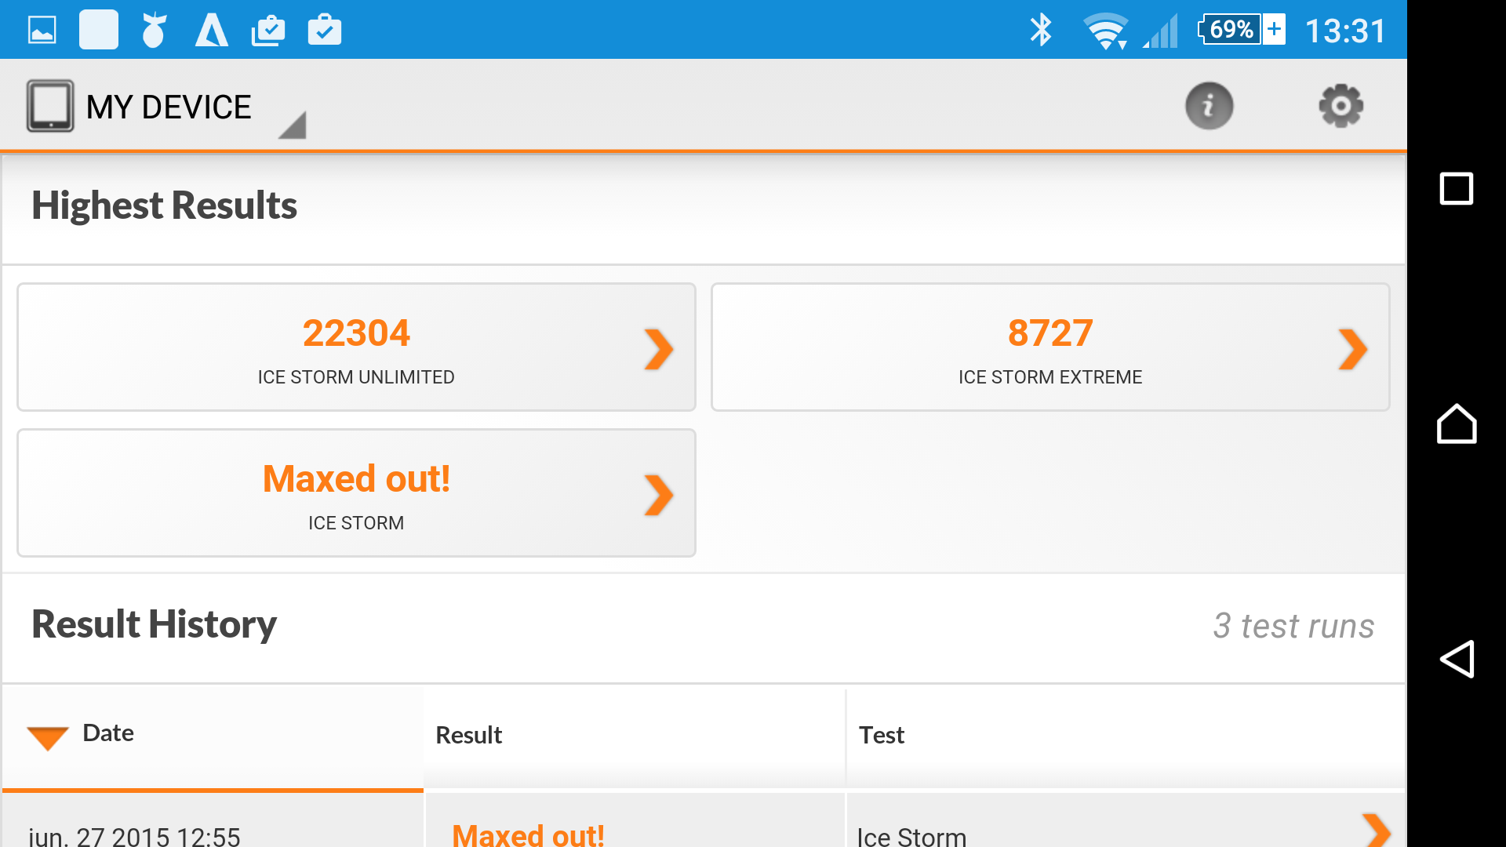Tap the chevron on the Ice Storm Extreme card
Screen dimensions: 1506x847
pyautogui.click(x=1353, y=349)
